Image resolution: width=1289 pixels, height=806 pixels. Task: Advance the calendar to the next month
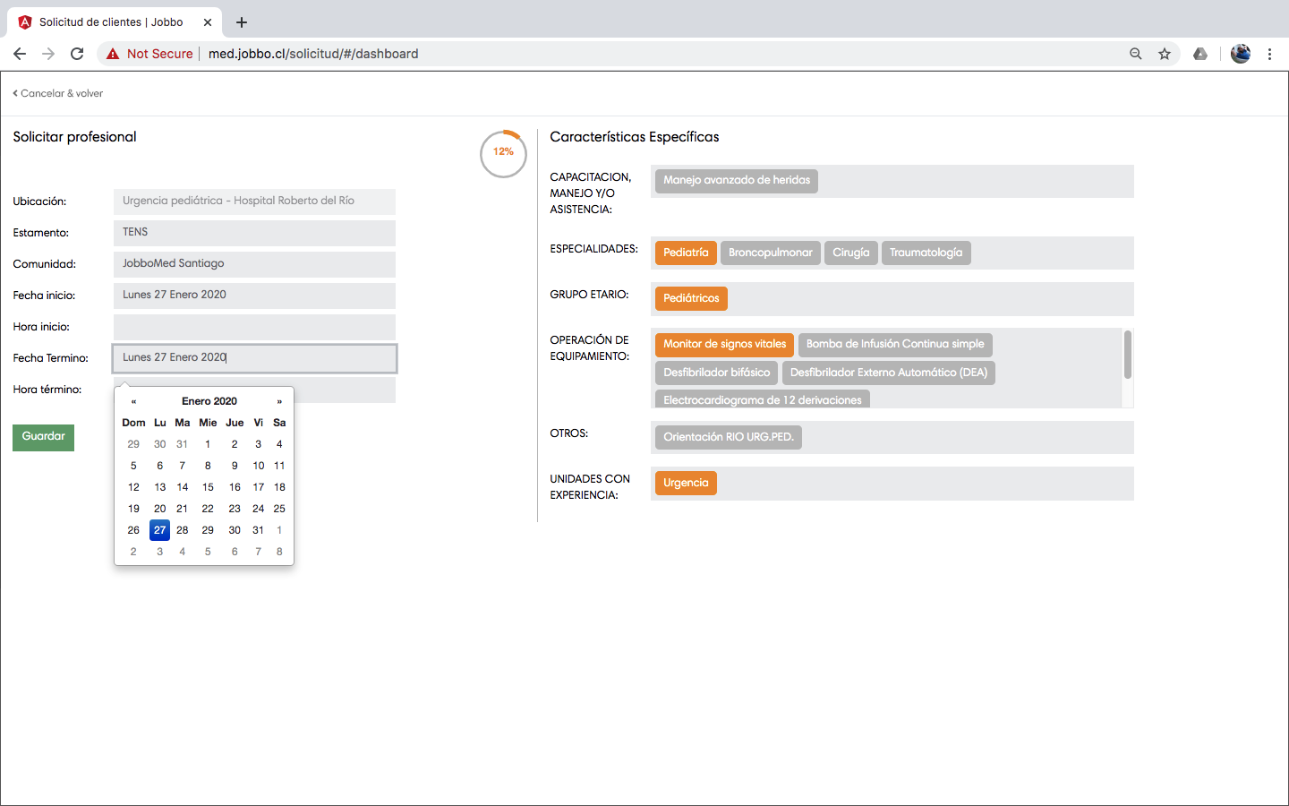pyautogui.click(x=279, y=402)
